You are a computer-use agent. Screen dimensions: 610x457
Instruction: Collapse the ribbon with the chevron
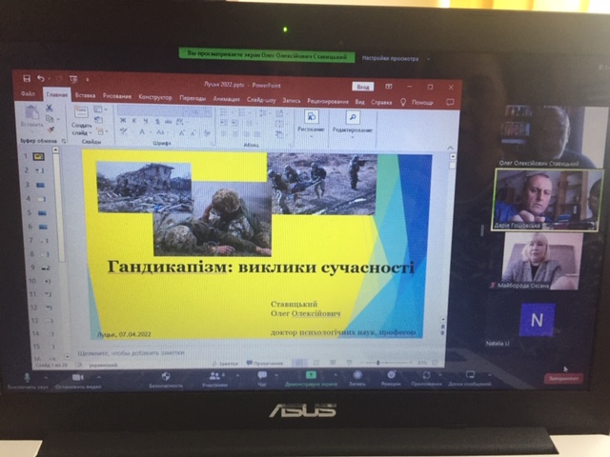click(x=450, y=148)
